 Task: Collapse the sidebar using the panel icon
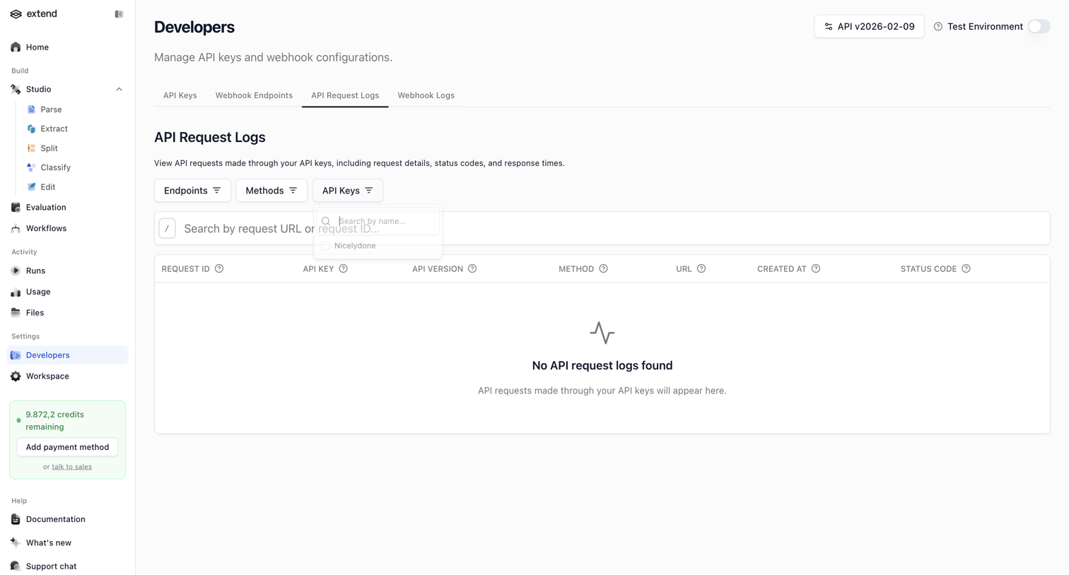[x=119, y=14]
